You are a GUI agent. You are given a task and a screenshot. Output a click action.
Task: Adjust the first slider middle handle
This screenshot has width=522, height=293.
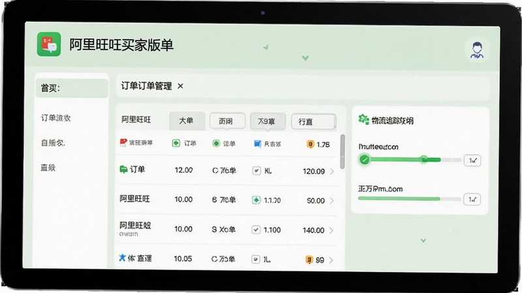click(423, 160)
